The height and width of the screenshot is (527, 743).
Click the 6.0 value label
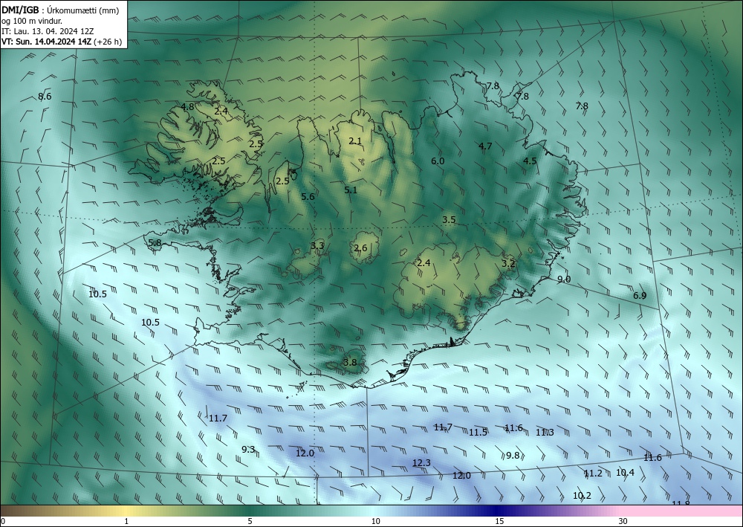pos(438,161)
